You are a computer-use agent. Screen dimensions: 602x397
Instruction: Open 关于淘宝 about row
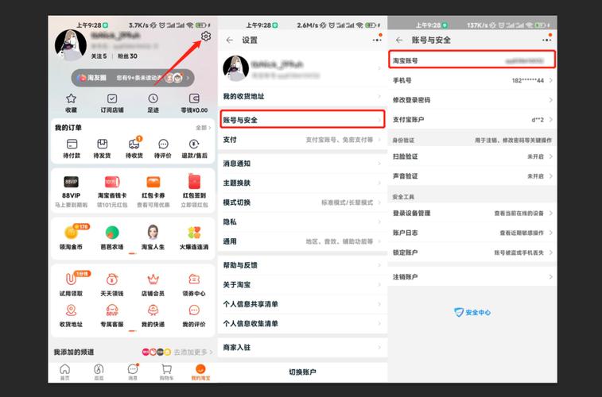click(x=302, y=284)
